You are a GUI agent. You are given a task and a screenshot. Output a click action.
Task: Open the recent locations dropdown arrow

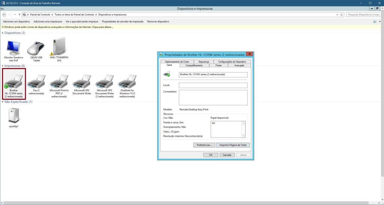coord(15,15)
